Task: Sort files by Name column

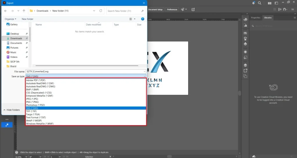Action: tap(39, 25)
